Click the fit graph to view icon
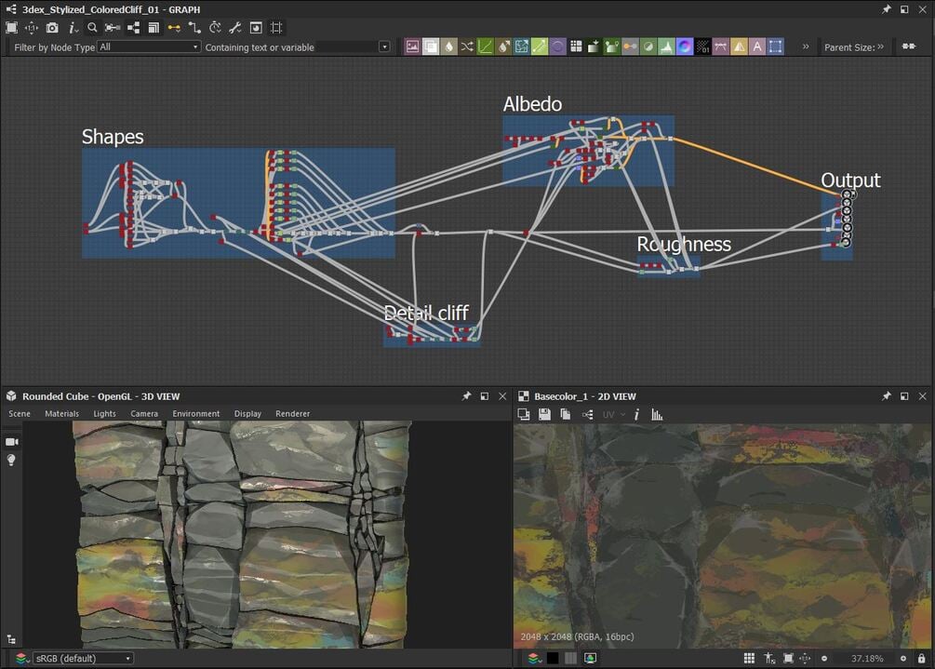The height and width of the screenshot is (669, 935). (11, 27)
